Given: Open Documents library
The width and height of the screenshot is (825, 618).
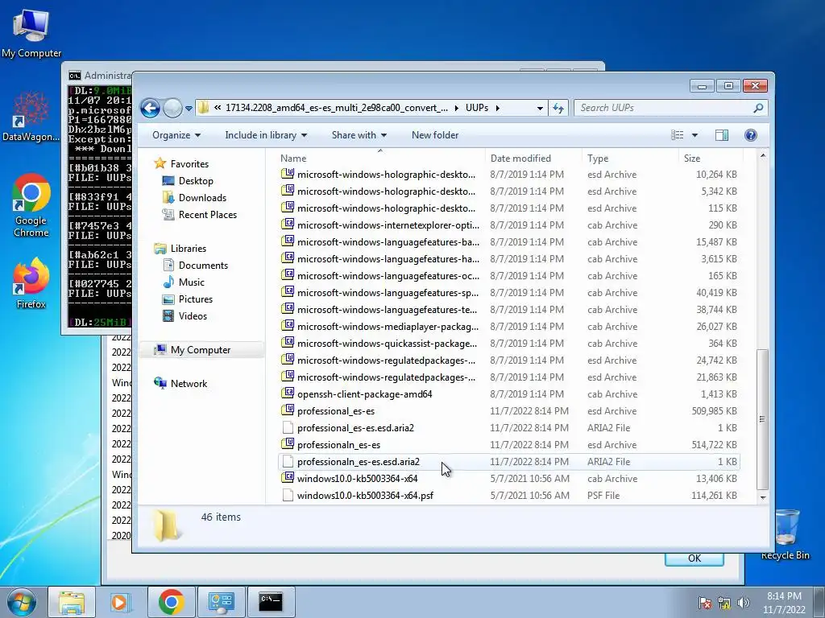Looking at the screenshot, I should pos(203,266).
